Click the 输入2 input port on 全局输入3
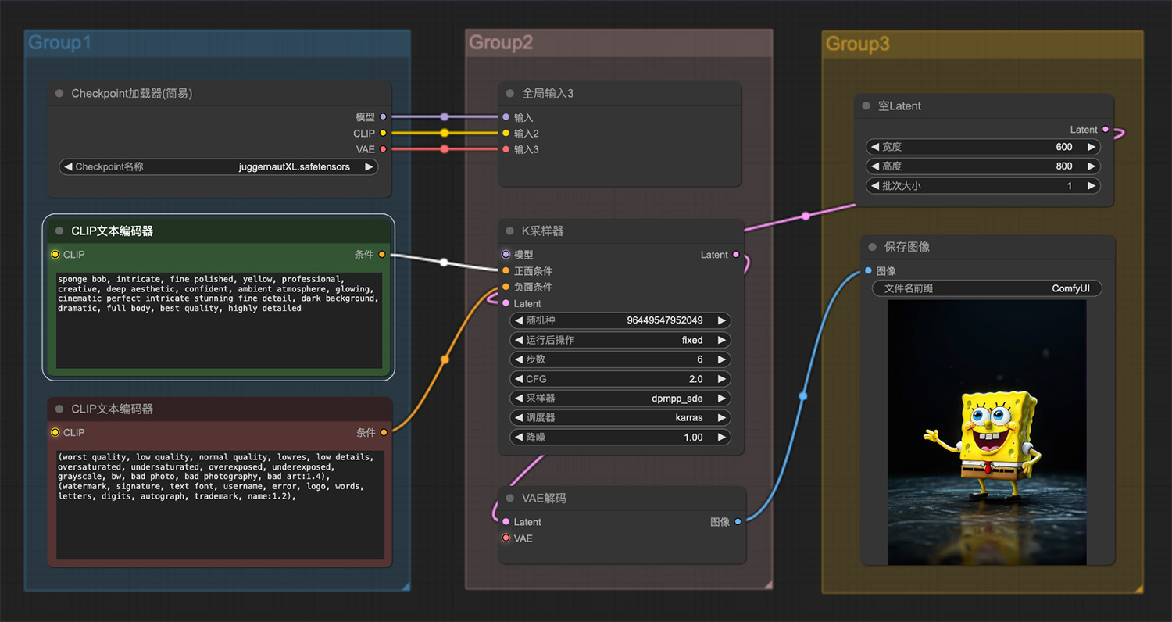Screen dimensions: 1172x622 506,134
